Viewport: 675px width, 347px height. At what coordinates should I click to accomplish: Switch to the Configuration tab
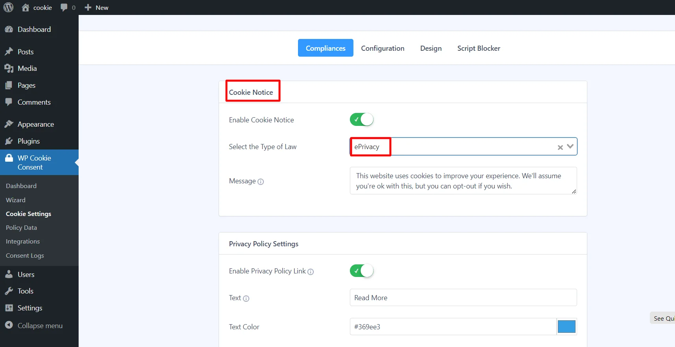[383, 48]
